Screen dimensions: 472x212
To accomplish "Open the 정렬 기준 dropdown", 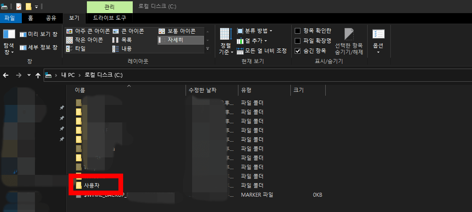I will 226,42.
